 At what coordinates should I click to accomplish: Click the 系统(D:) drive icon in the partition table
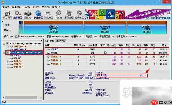(x=48, y=57)
